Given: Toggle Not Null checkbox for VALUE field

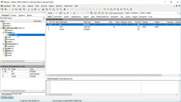Looking at the screenshot, I should (x=138, y=29).
